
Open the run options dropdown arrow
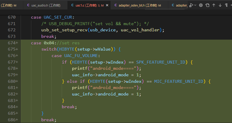coord(195,5)
